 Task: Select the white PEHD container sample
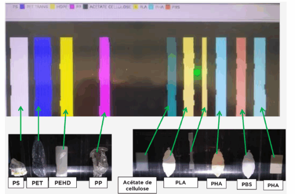coord(61,161)
